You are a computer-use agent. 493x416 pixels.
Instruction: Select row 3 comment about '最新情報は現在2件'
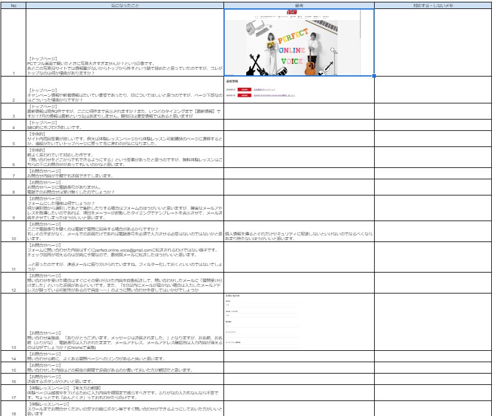click(125, 111)
